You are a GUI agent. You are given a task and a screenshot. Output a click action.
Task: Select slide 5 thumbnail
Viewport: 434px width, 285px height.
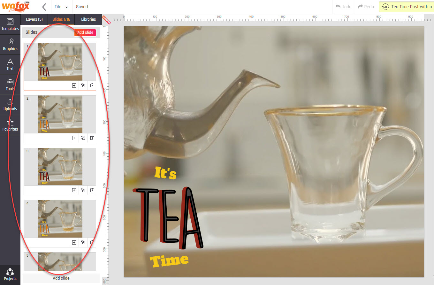click(60, 262)
